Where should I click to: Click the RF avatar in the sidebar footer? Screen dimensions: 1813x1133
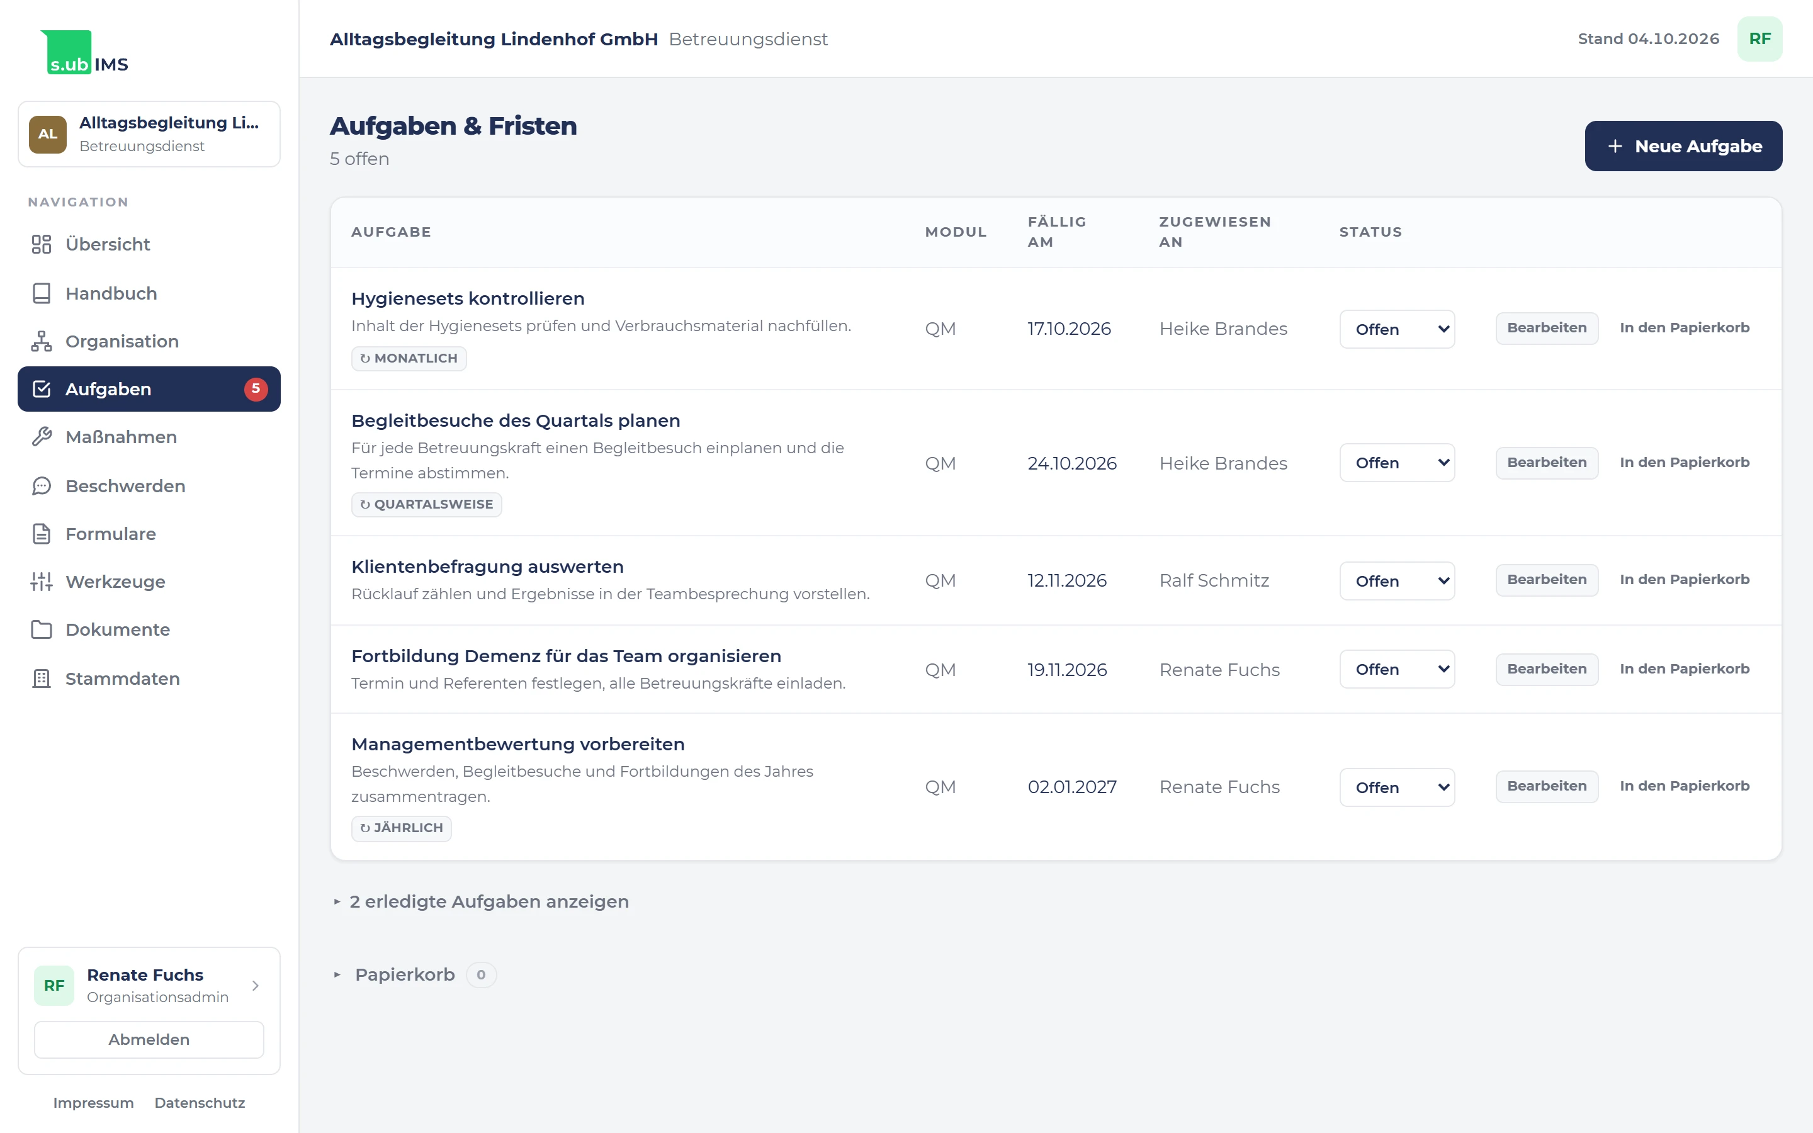[x=54, y=985]
